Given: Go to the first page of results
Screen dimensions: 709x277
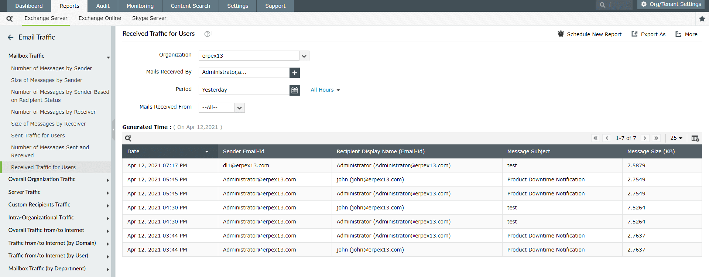Looking at the screenshot, I should coord(596,138).
